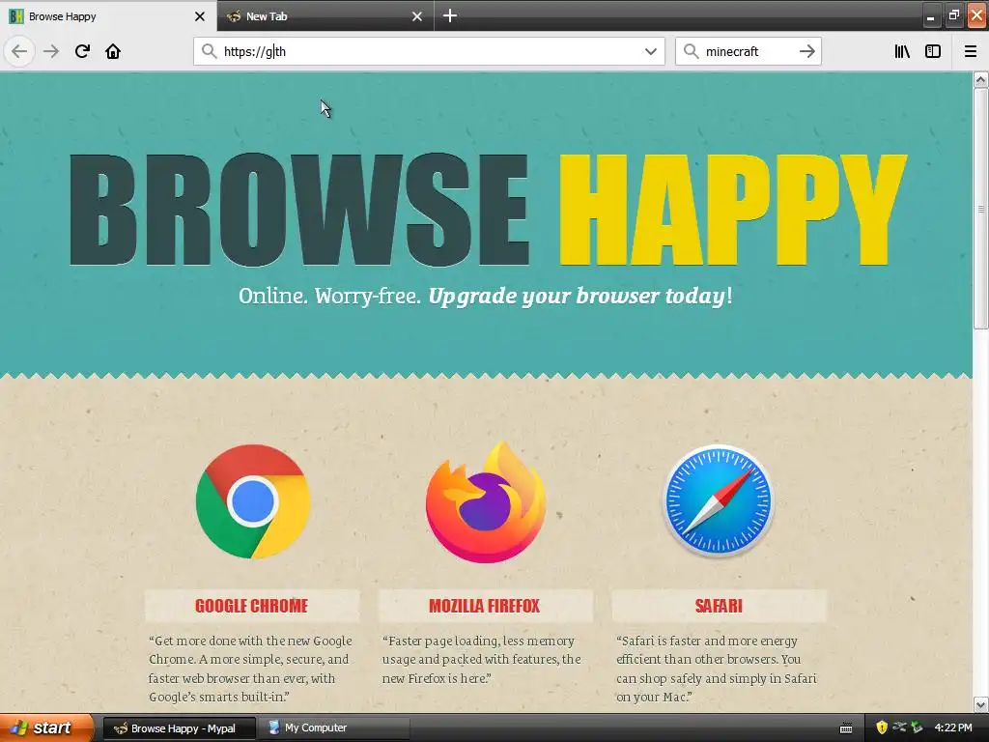The width and height of the screenshot is (989, 742).
Task: Reload the current page
Action: coord(82,51)
